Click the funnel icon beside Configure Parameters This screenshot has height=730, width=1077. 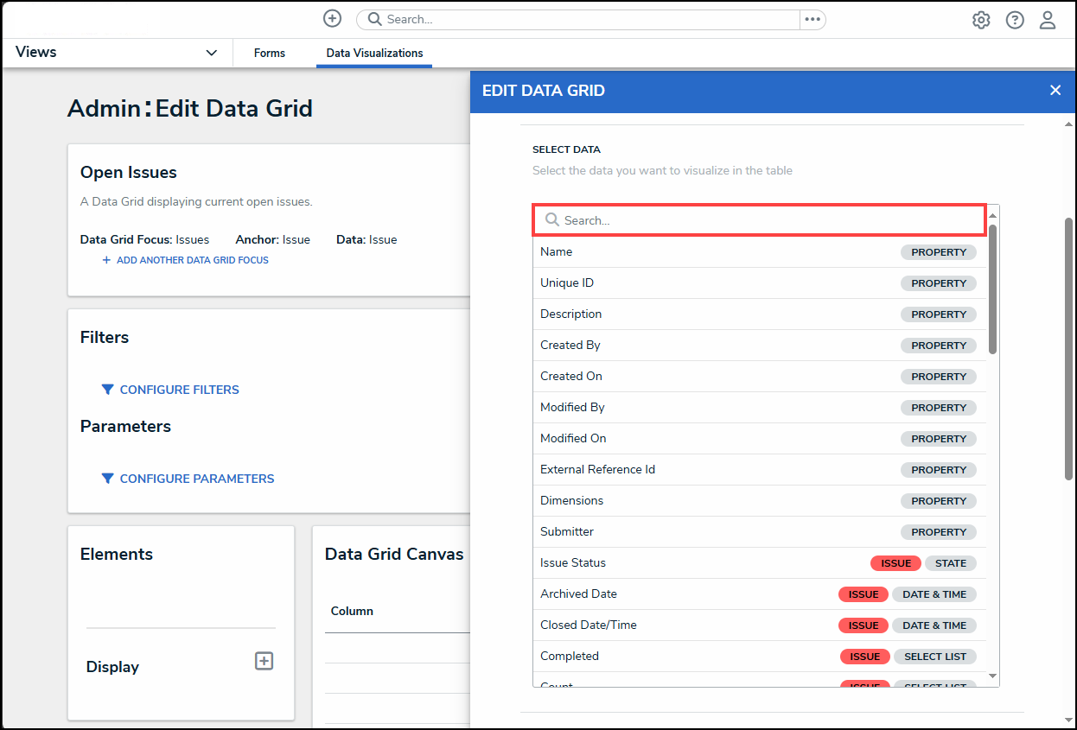click(107, 479)
